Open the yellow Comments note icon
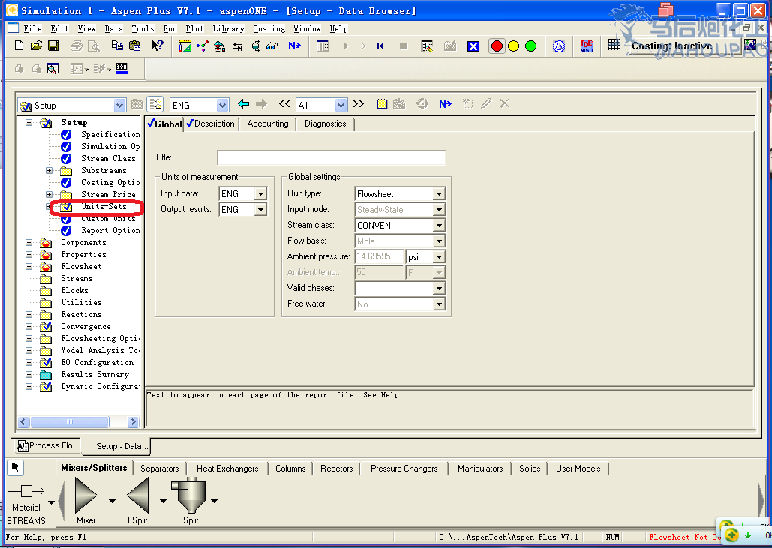 coord(382,103)
